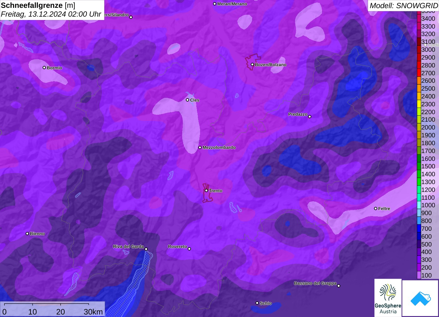Click the Bassano del Grappa marker

pyautogui.click(x=339, y=286)
